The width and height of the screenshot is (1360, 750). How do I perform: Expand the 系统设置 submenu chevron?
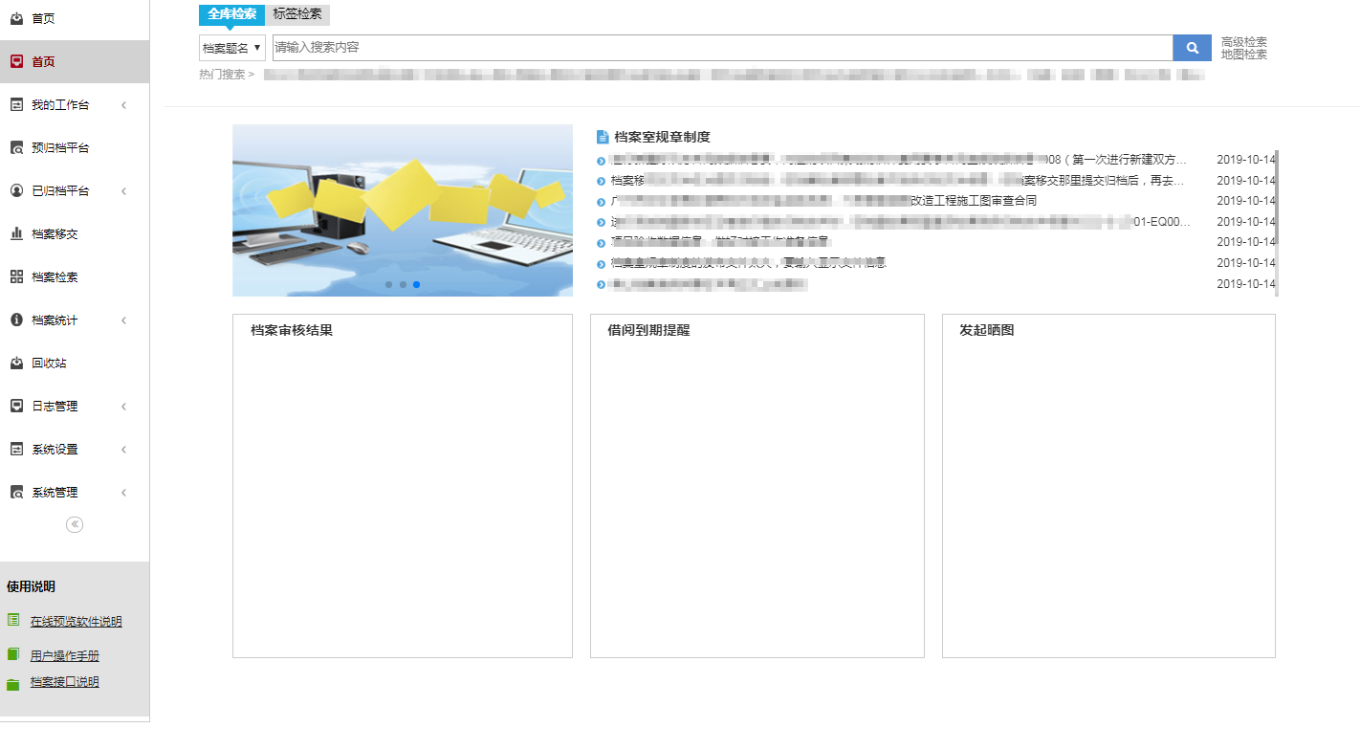point(124,450)
